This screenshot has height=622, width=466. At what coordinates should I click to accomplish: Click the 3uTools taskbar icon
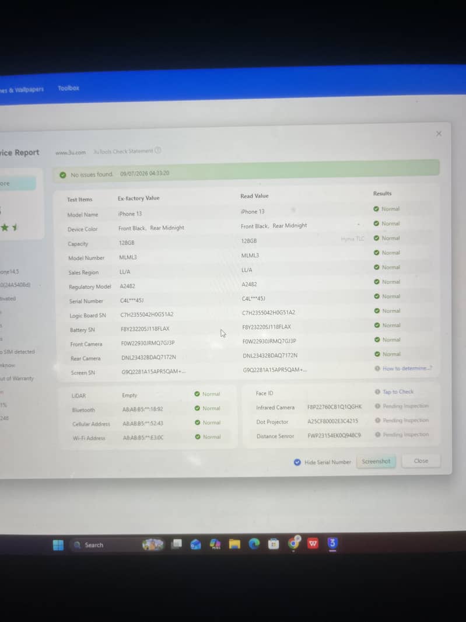332,543
